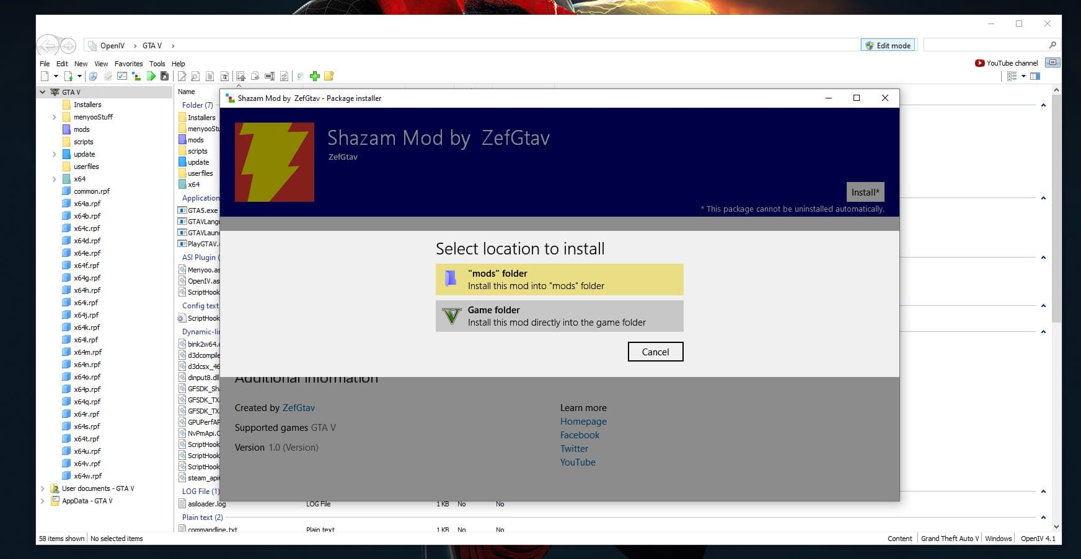Click the blank new-file toolbar icon
This screenshot has width=1081, height=559.
click(45, 76)
